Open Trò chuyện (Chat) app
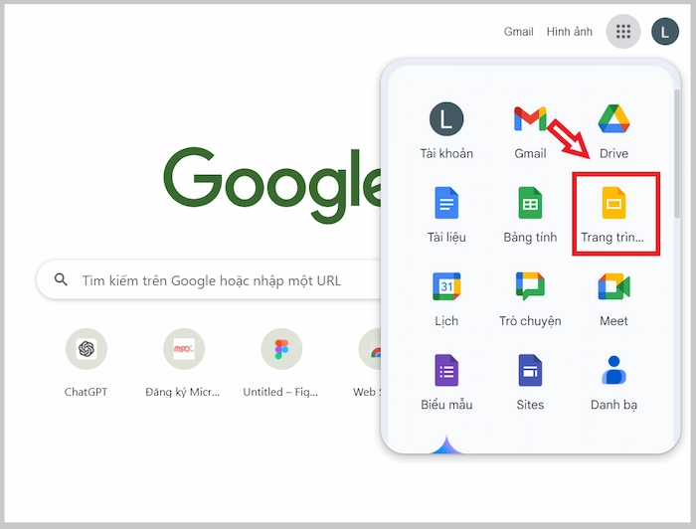Viewport: 696px width, 529px height. 530,298
